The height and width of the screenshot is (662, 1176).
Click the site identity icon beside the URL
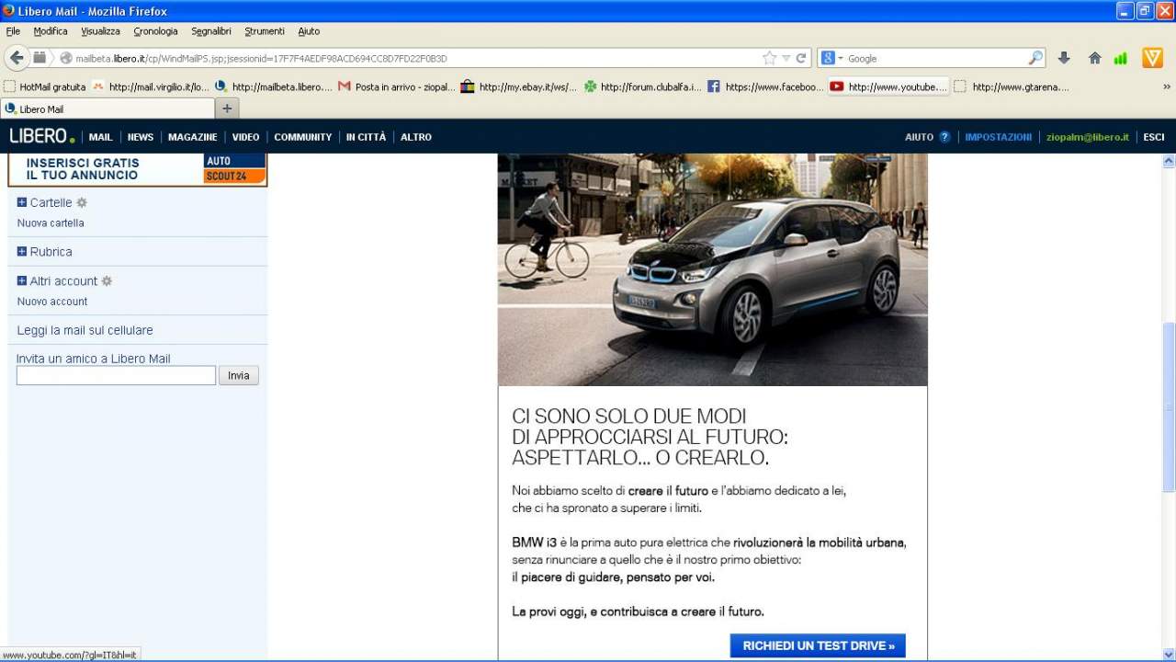click(x=66, y=58)
